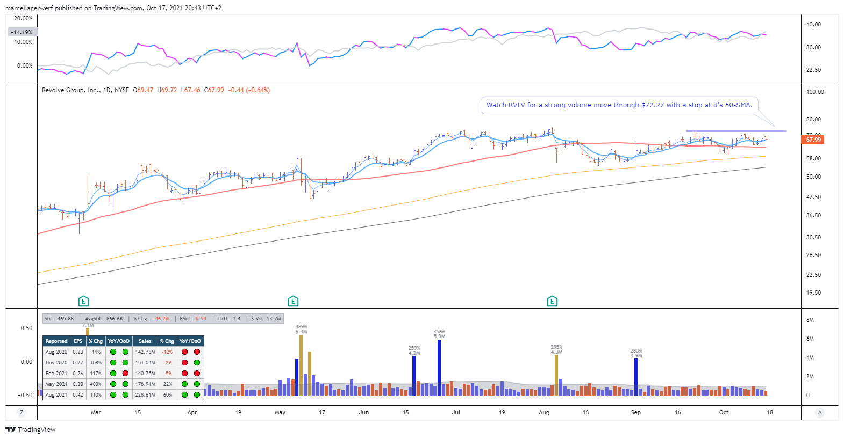Screen dimensions: 844x439
Task: Click the 259% 4.2M volume spike label
Action: click(414, 350)
